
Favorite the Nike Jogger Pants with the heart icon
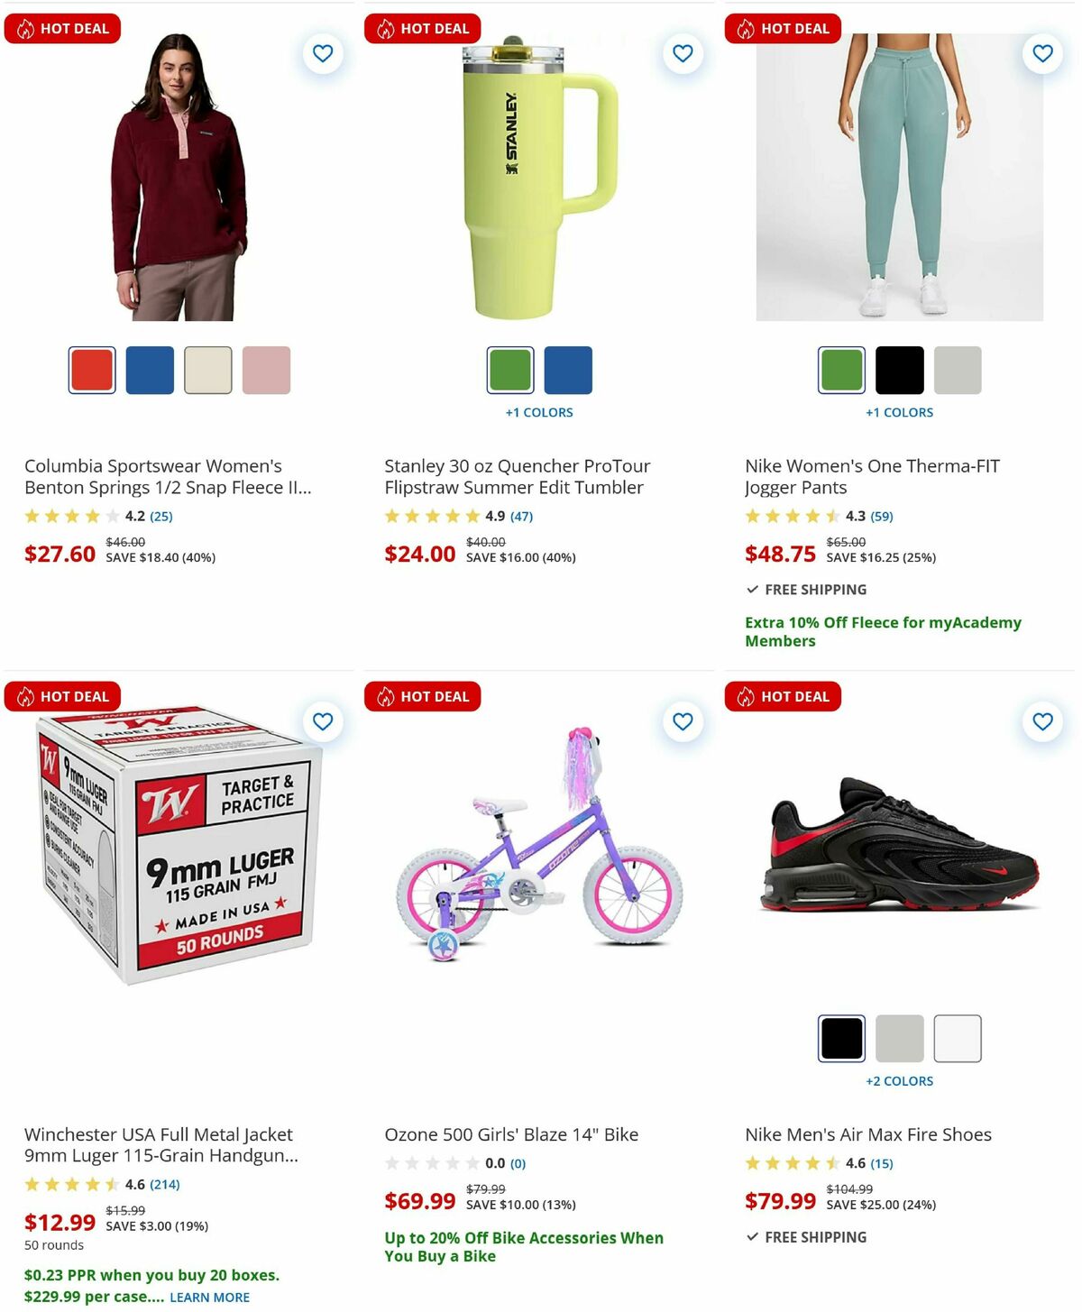(1041, 53)
